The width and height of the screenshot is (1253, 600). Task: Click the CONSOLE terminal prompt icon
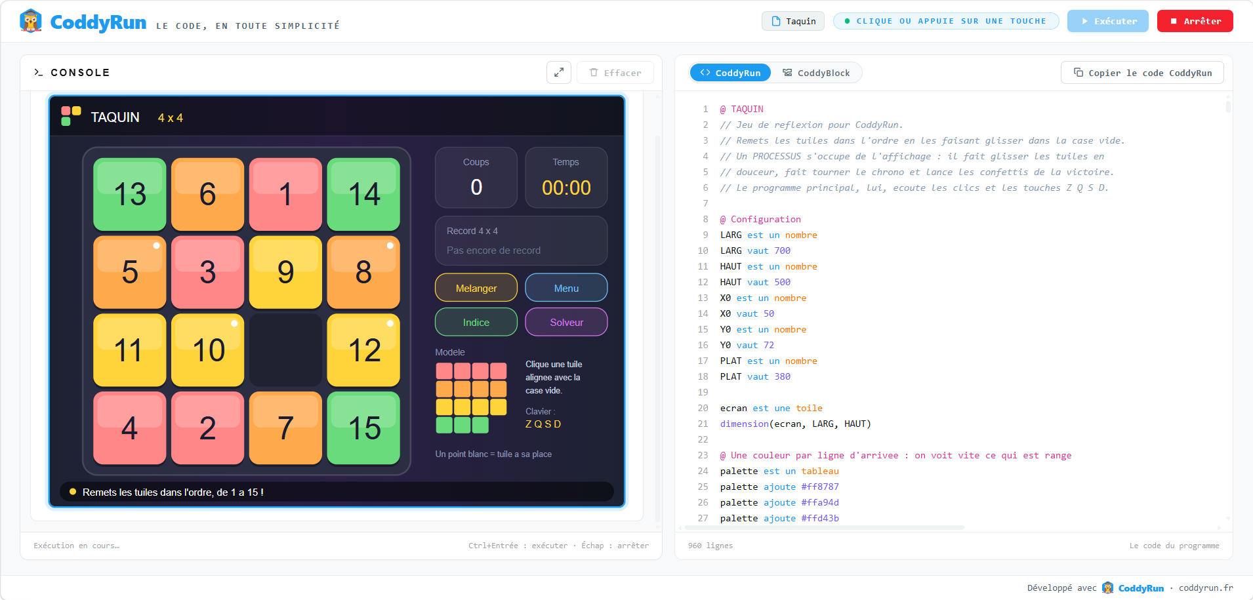(x=38, y=73)
